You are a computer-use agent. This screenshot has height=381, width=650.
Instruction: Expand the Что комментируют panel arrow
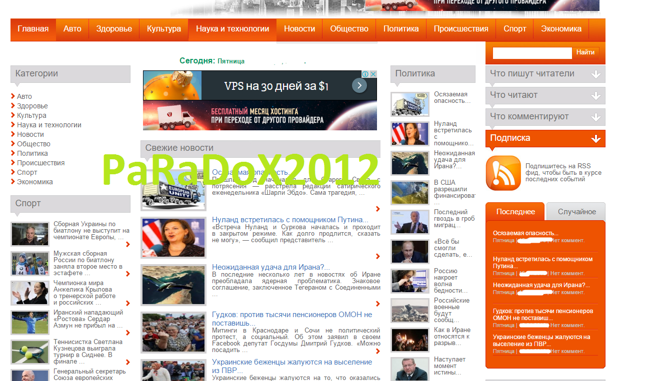(x=595, y=117)
